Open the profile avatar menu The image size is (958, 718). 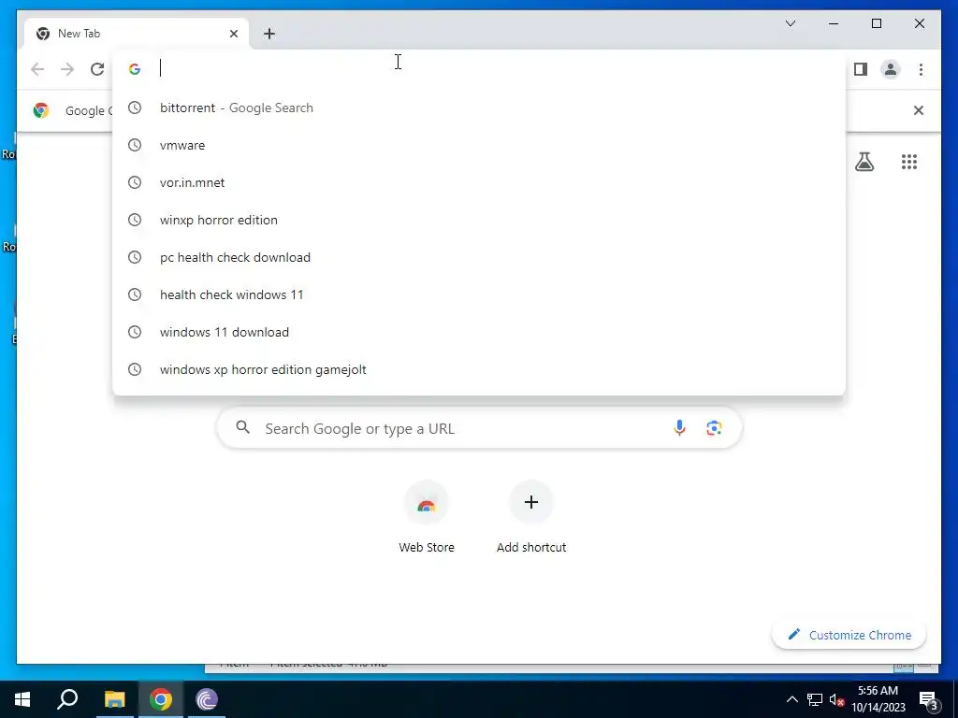[x=891, y=69]
